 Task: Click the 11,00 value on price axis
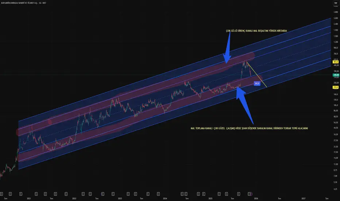point(336,164)
